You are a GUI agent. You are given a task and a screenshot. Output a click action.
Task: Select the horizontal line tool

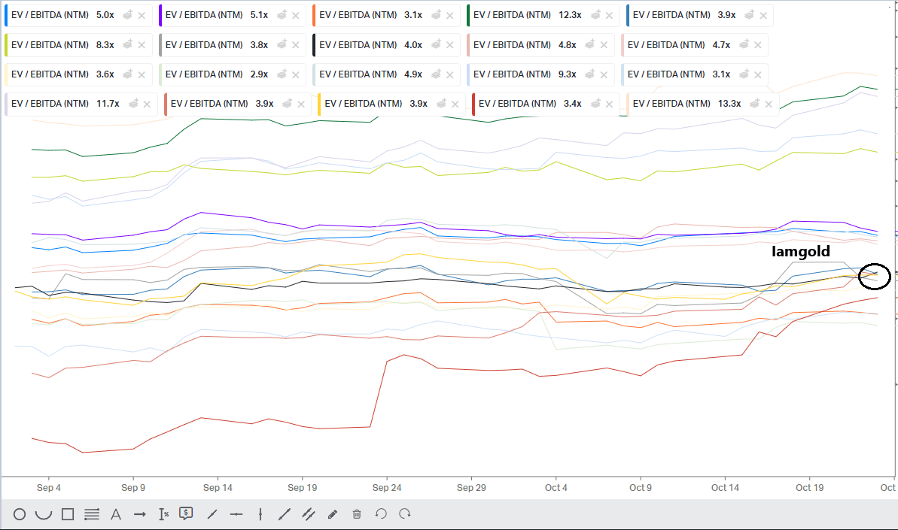click(x=236, y=514)
